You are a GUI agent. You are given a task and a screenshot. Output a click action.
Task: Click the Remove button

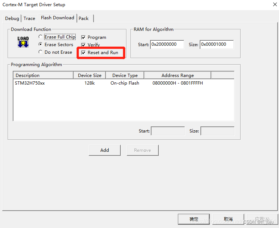click(x=142, y=150)
